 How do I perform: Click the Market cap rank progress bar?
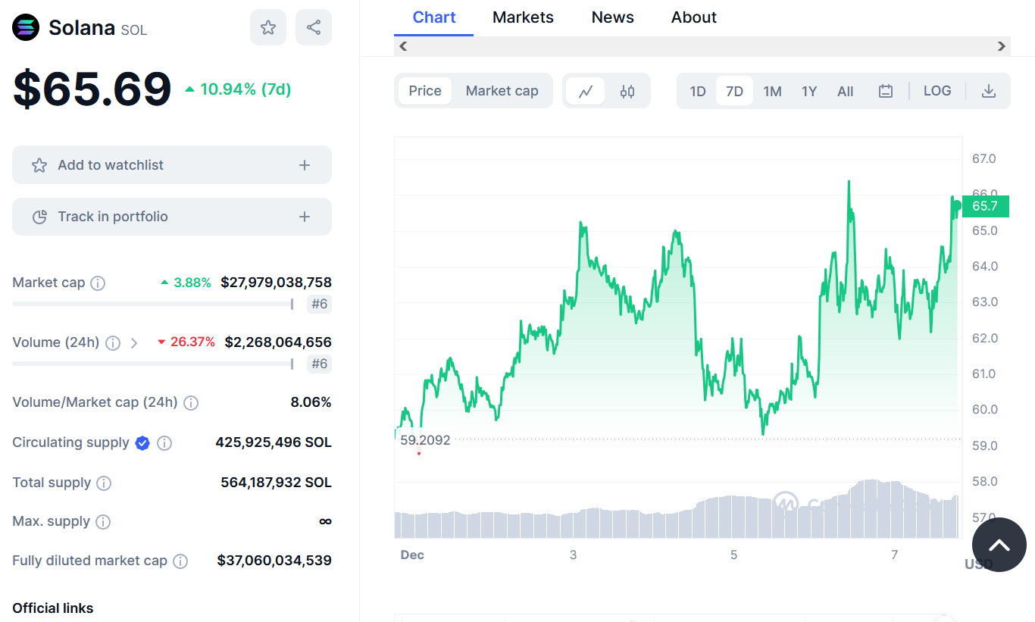click(153, 304)
